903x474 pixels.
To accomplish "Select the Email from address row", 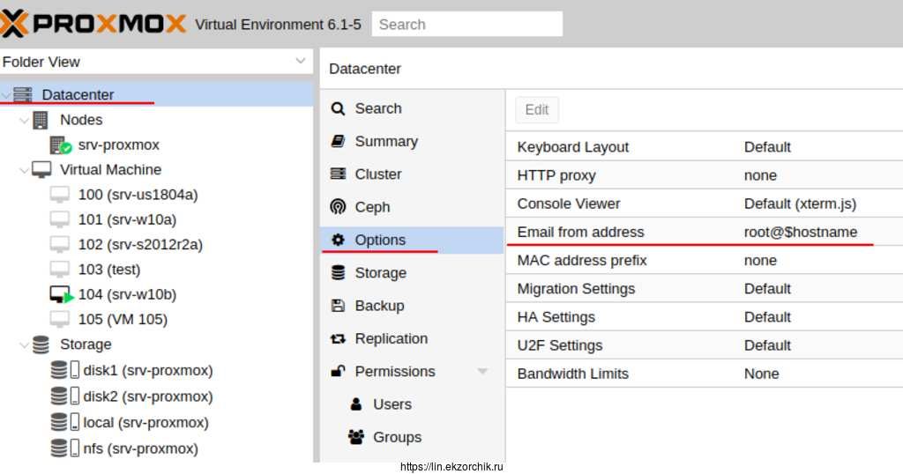I will [703, 233].
